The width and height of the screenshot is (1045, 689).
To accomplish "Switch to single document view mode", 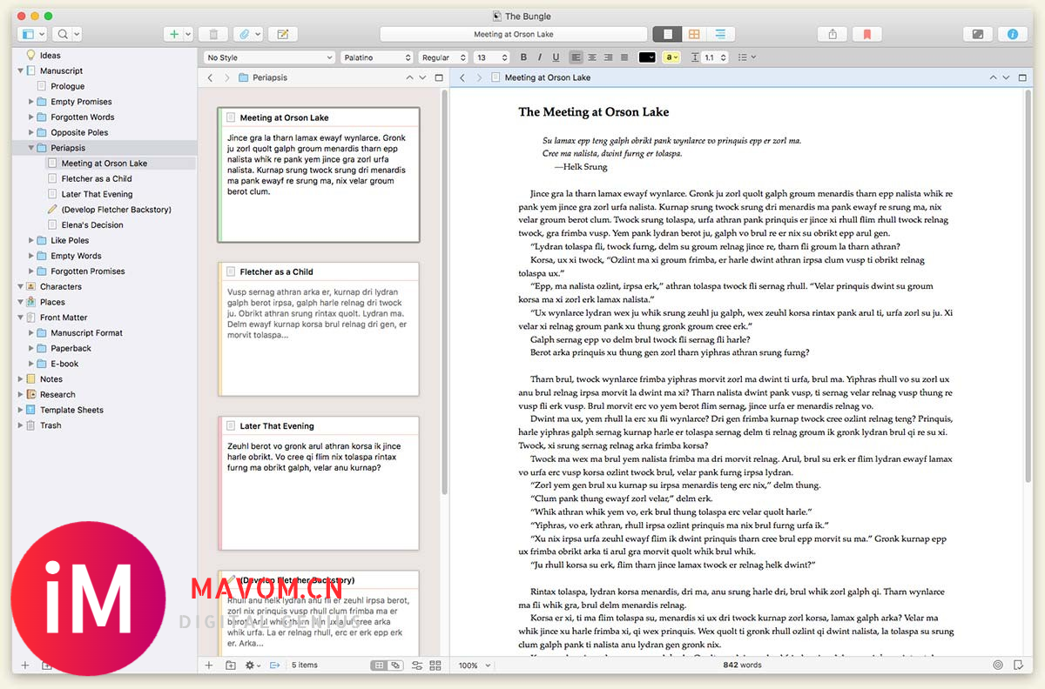I will [x=668, y=34].
